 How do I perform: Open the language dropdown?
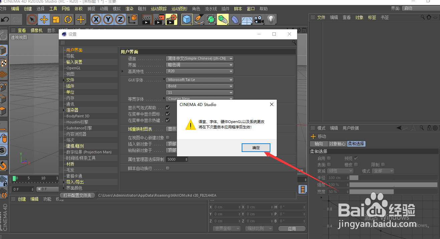(x=200, y=58)
